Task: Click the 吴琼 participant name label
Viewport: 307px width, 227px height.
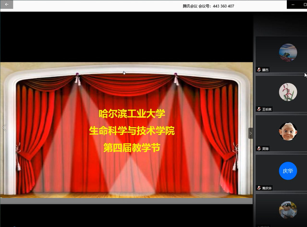Action: (x=266, y=148)
